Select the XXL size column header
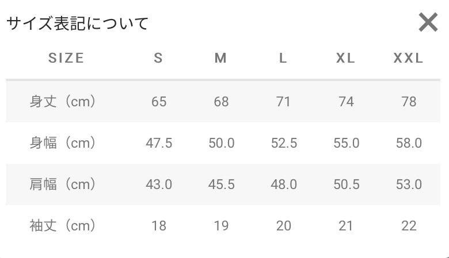Image resolution: width=449 pixels, height=258 pixels. pos(408,58)
